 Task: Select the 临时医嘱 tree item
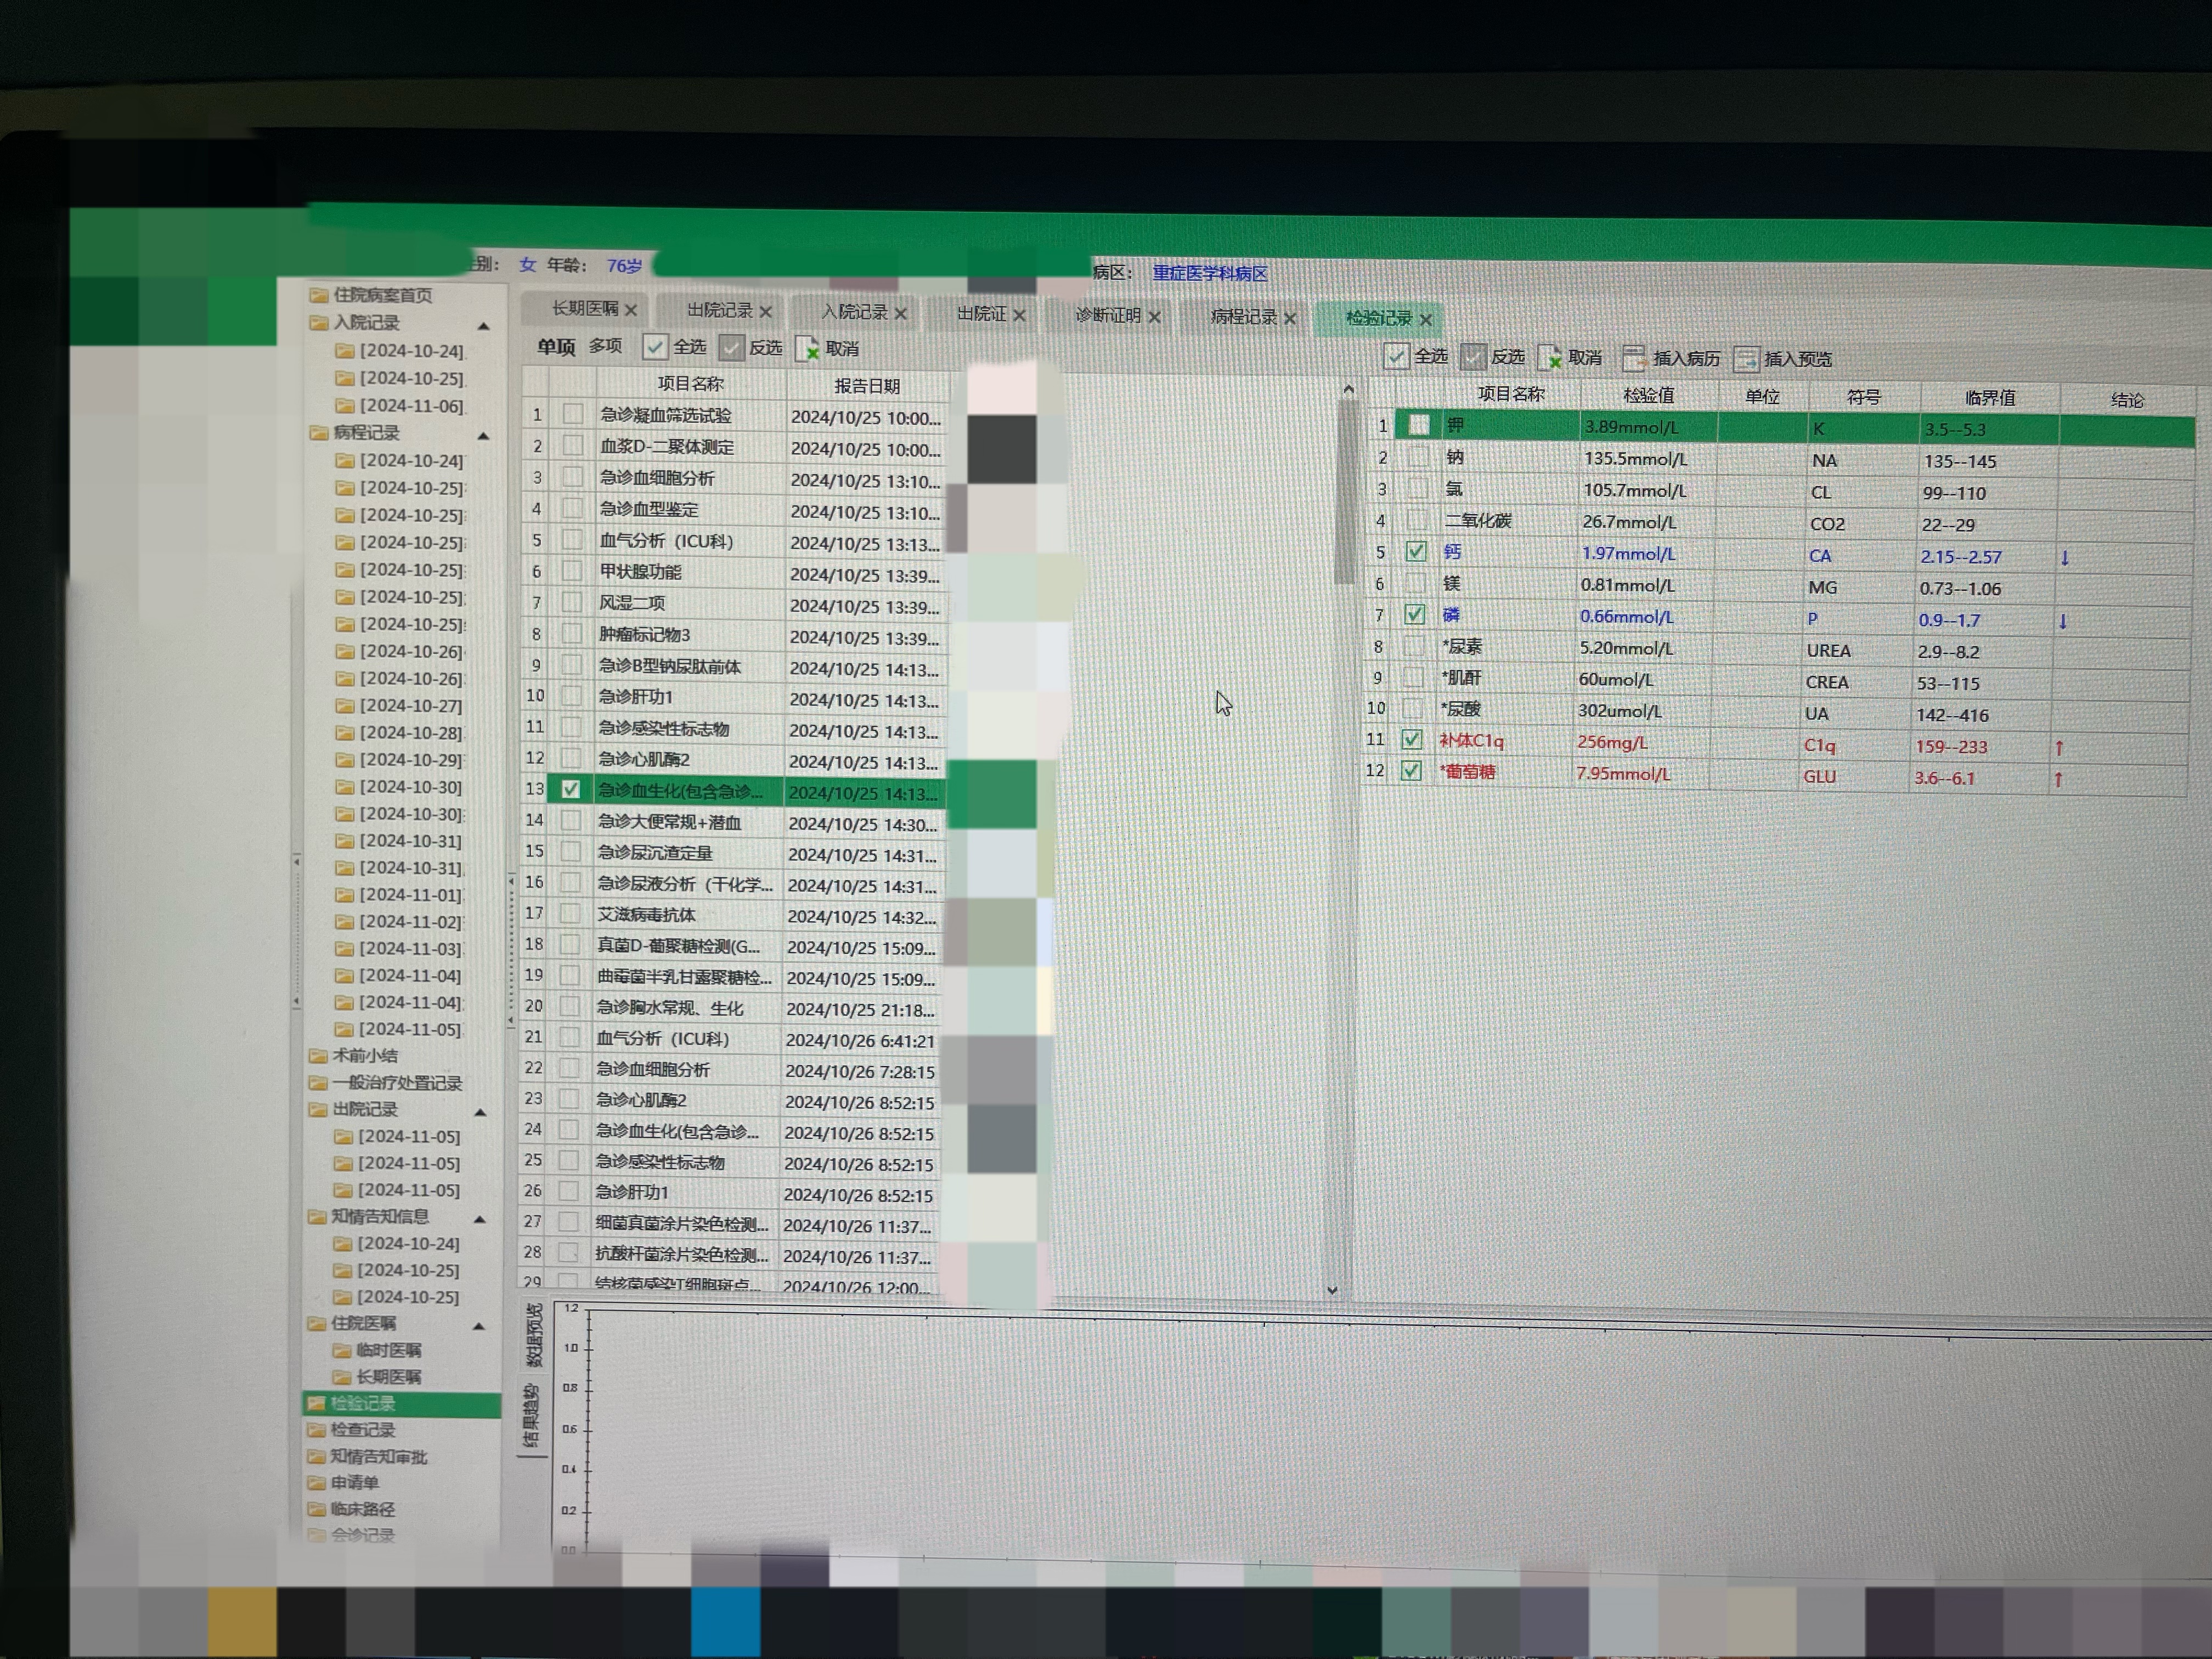point(378,1351)
